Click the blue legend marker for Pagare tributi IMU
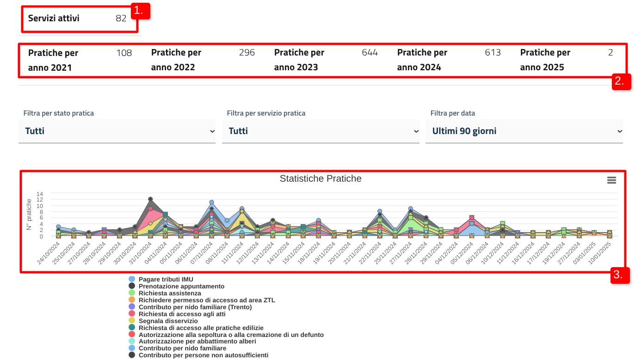The height and width of the screenshot is (361, 635). tap(132, 279)
